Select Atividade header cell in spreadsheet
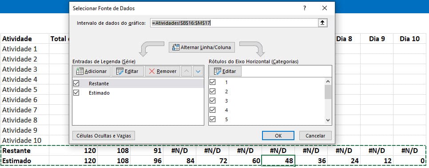The image size is (429, 168). [x=24, y=38]
